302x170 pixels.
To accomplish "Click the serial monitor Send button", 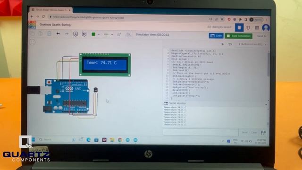I will 244,132.
